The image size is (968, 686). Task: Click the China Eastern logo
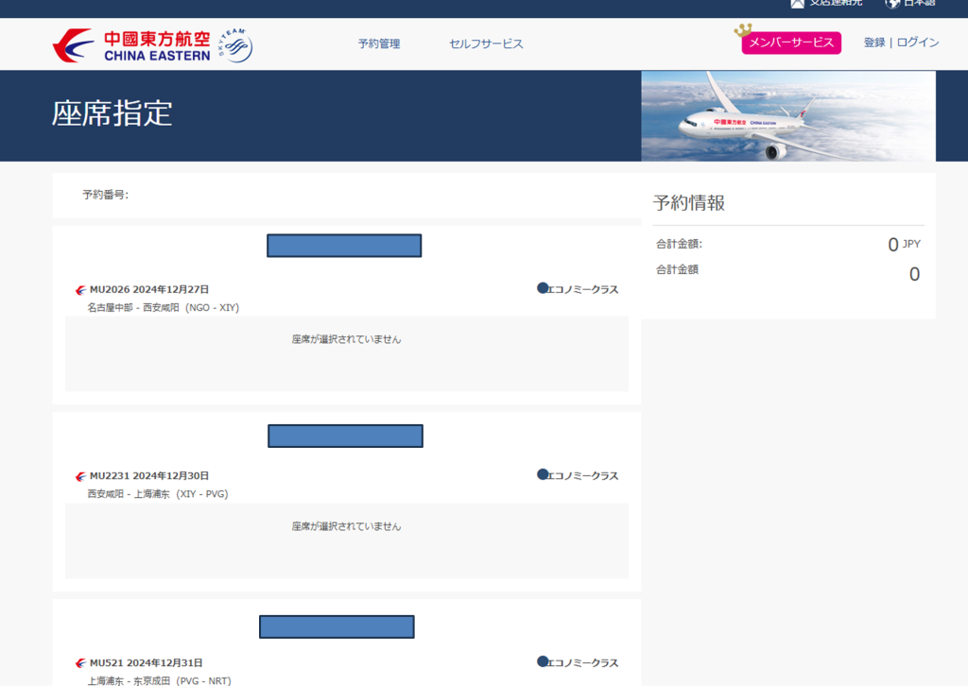[x=131, y=44]
